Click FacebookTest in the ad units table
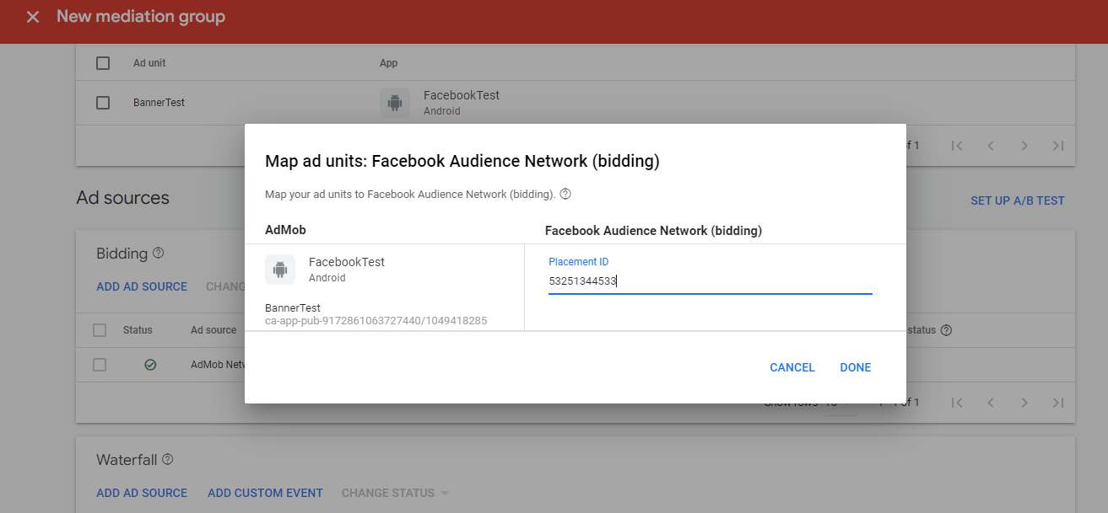Screen dimensions: 1108x513 click(462, 95)
